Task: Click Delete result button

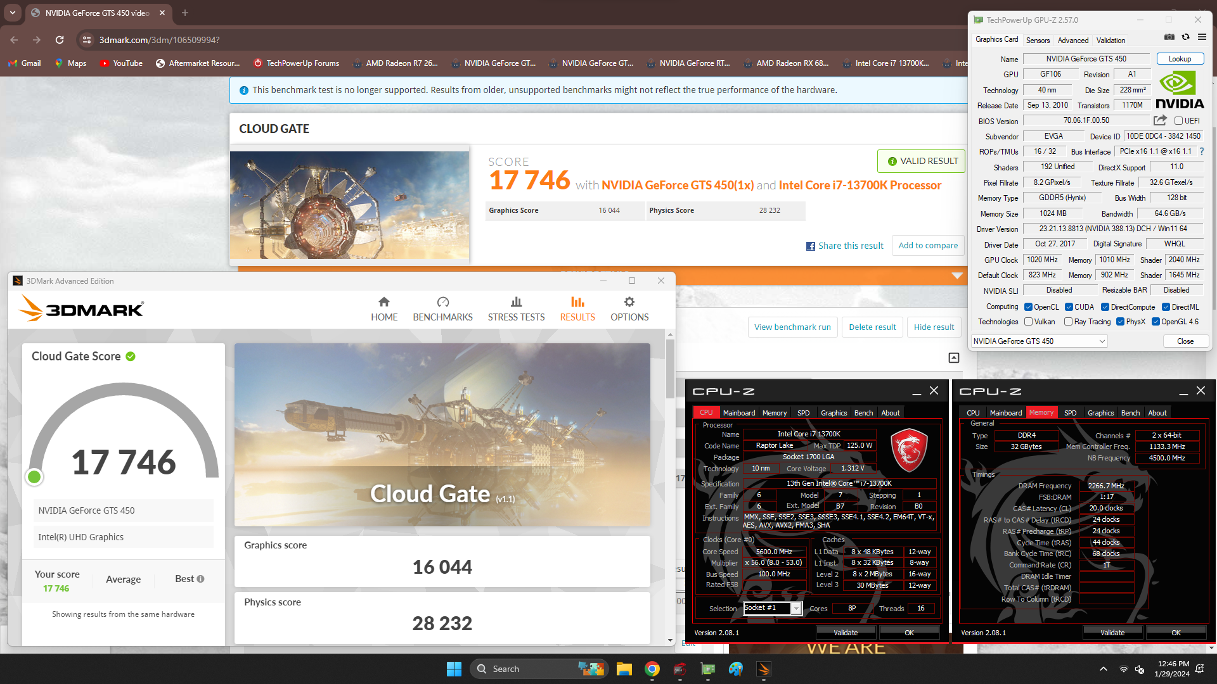Action: pos(872,327)
